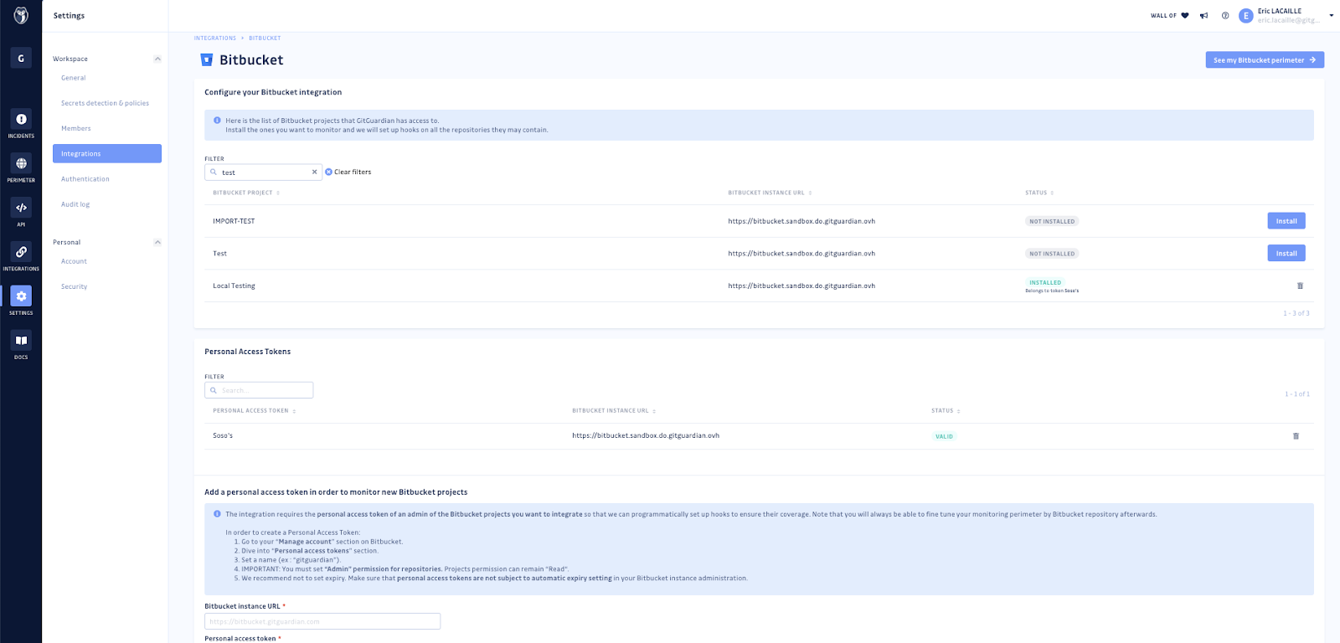Click the Bitbucket instance URL input

[x=322, y=621]
